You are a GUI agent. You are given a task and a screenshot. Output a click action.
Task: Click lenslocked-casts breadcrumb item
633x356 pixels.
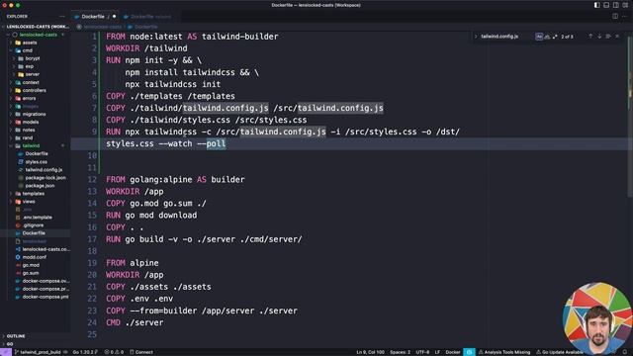click(x=102, y=27)
